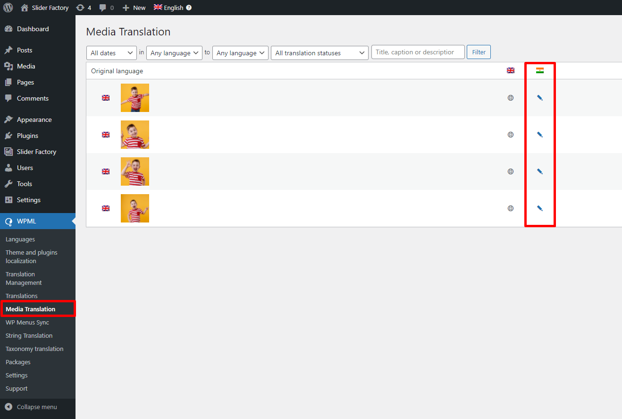This screenshot has width=622, height=419.
Task: Select Taxonomy translation submenu item
Action: (34, 349)
